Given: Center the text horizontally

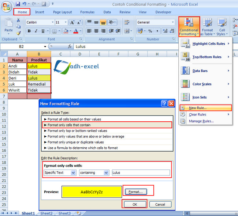Looking at the screenshot, I should click(96, 31).
